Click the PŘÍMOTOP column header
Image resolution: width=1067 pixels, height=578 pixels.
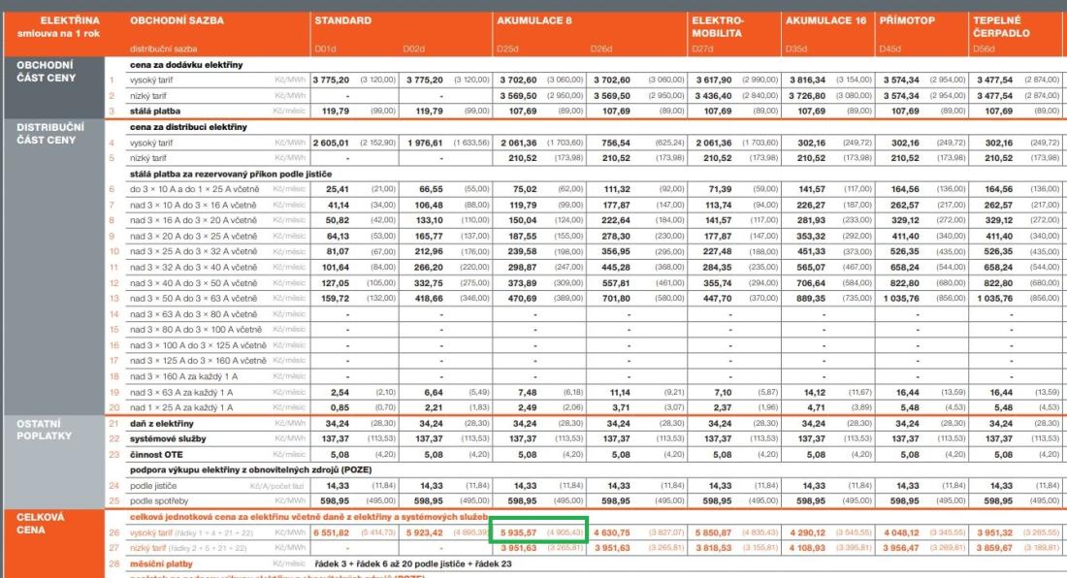[x=907, y=20]
